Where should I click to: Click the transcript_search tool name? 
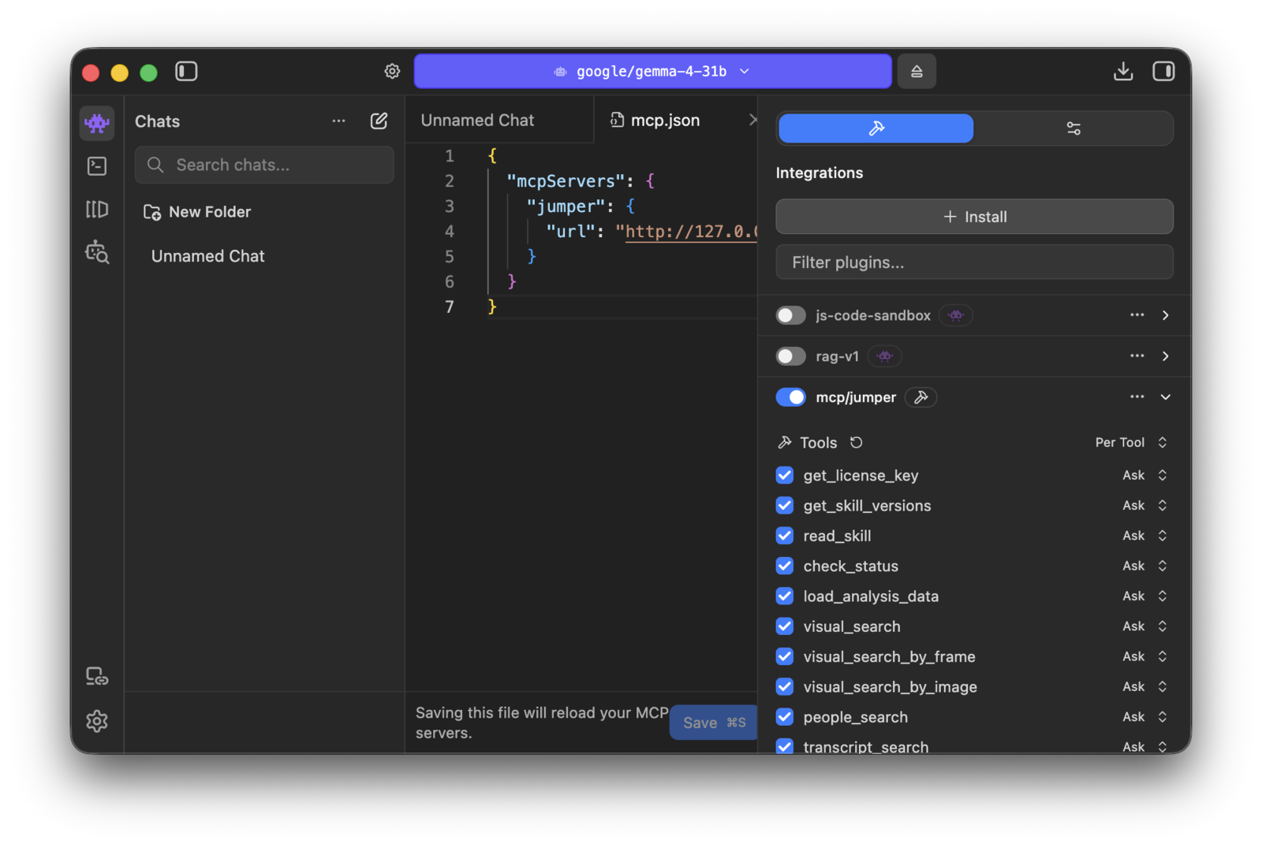click(865, 746)
